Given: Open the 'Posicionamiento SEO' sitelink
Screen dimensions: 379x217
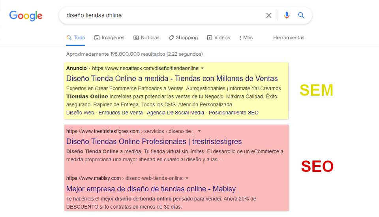Looking at the screenshot, I should point(233,113).
